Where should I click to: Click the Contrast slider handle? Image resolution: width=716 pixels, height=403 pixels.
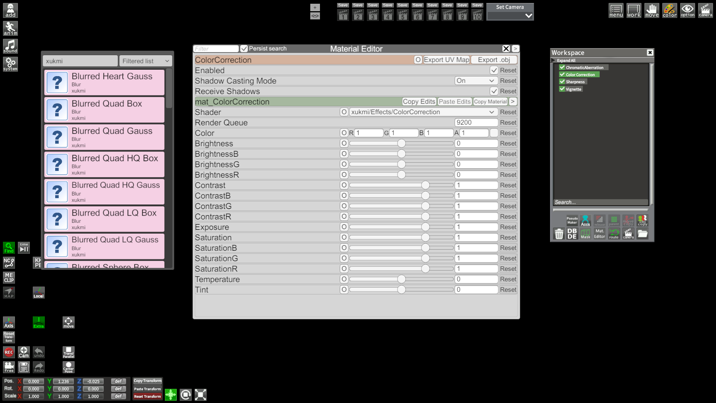tap(425, 185)
